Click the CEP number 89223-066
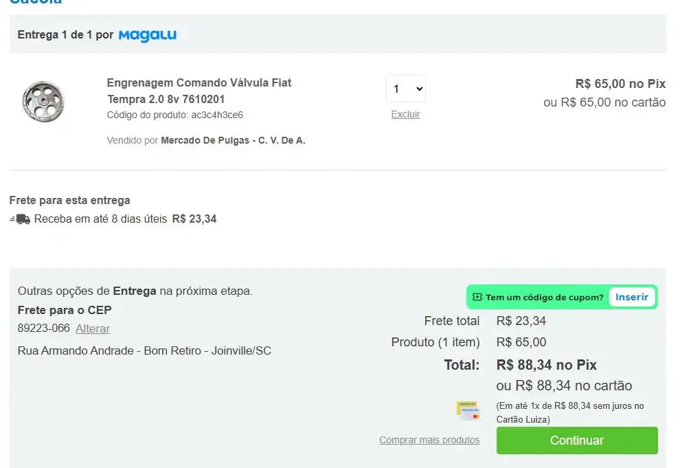This screenshot has height=468, width=680. (44, 328)
